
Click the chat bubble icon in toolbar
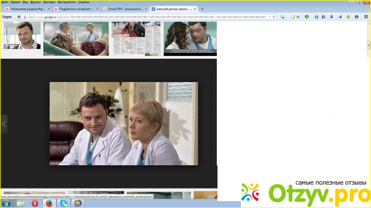click(x=357, y=17)
